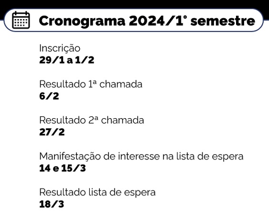Select the Resultado lista de espera heading
Viewport: 269px width, 224px height.
tap(97, 192)
